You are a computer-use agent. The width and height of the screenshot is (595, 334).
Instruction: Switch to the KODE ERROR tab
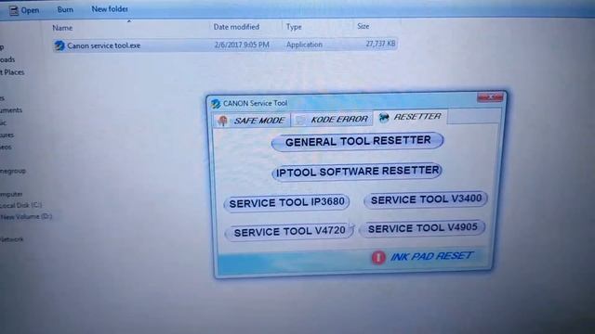tap(332, 120)
